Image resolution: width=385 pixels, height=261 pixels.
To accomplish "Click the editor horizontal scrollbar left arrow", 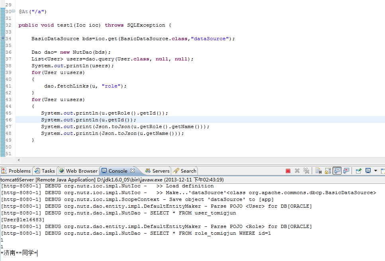I will coord(19,160).
